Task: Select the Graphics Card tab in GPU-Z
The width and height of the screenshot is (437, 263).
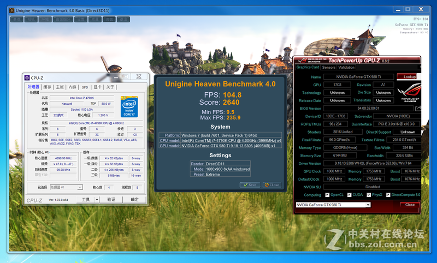Action: (308, 67)
